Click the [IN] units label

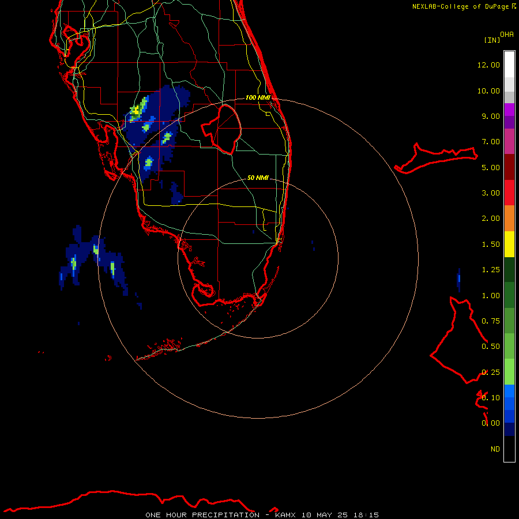[492, 40]
